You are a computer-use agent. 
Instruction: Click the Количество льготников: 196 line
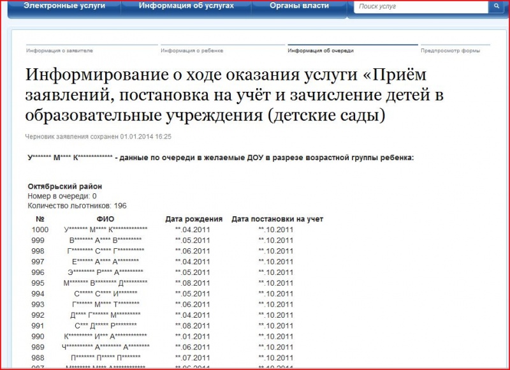[x=77, y=205]
